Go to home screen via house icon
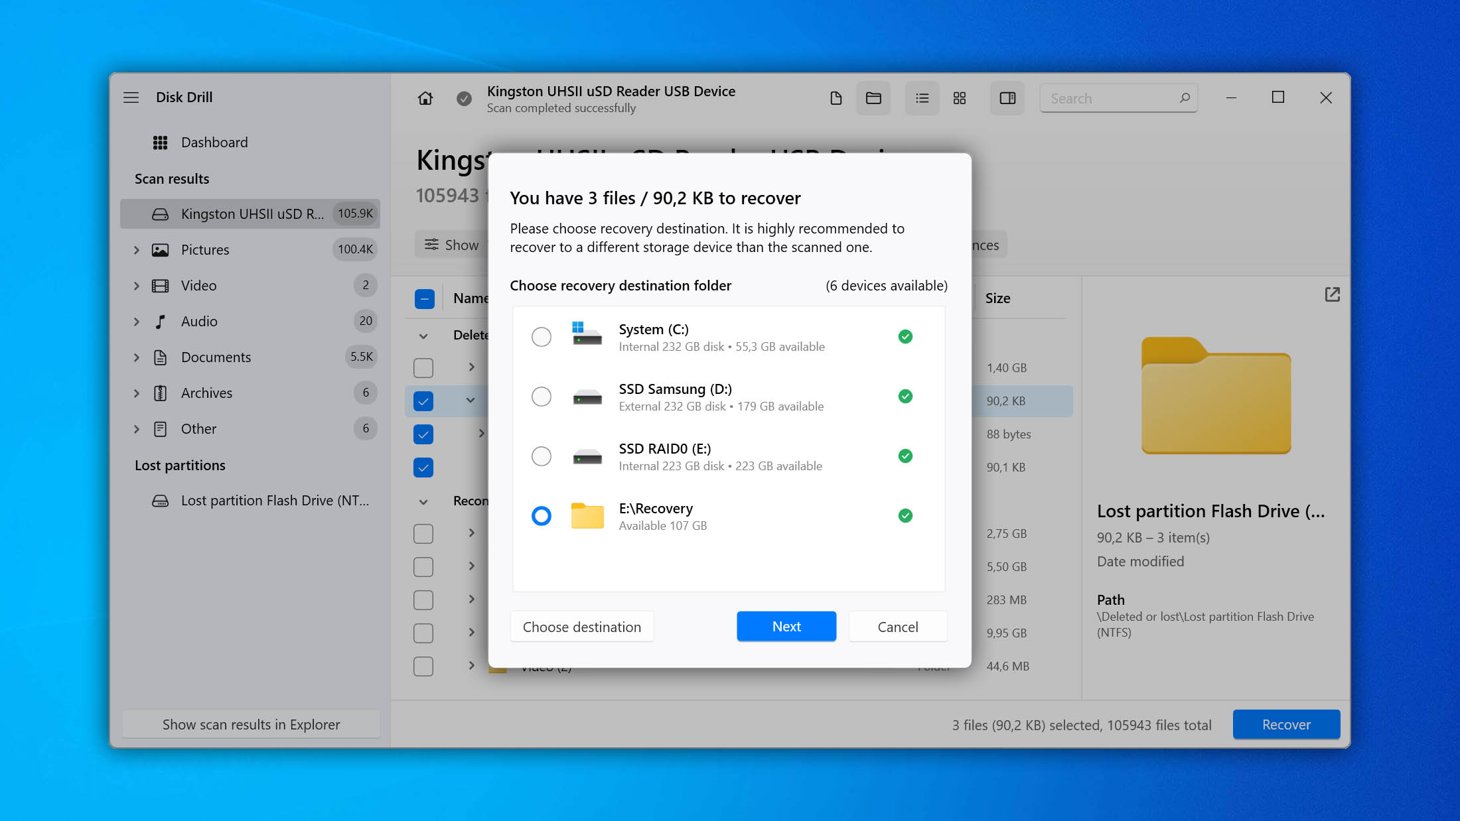Viewport: 1460px width, 821px height. click(425, 98)
